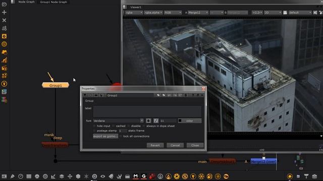This screenshot has height=181, width=323.
Task: Open the Draw nodes menu (plus icon)
Action: coord(4,12)
